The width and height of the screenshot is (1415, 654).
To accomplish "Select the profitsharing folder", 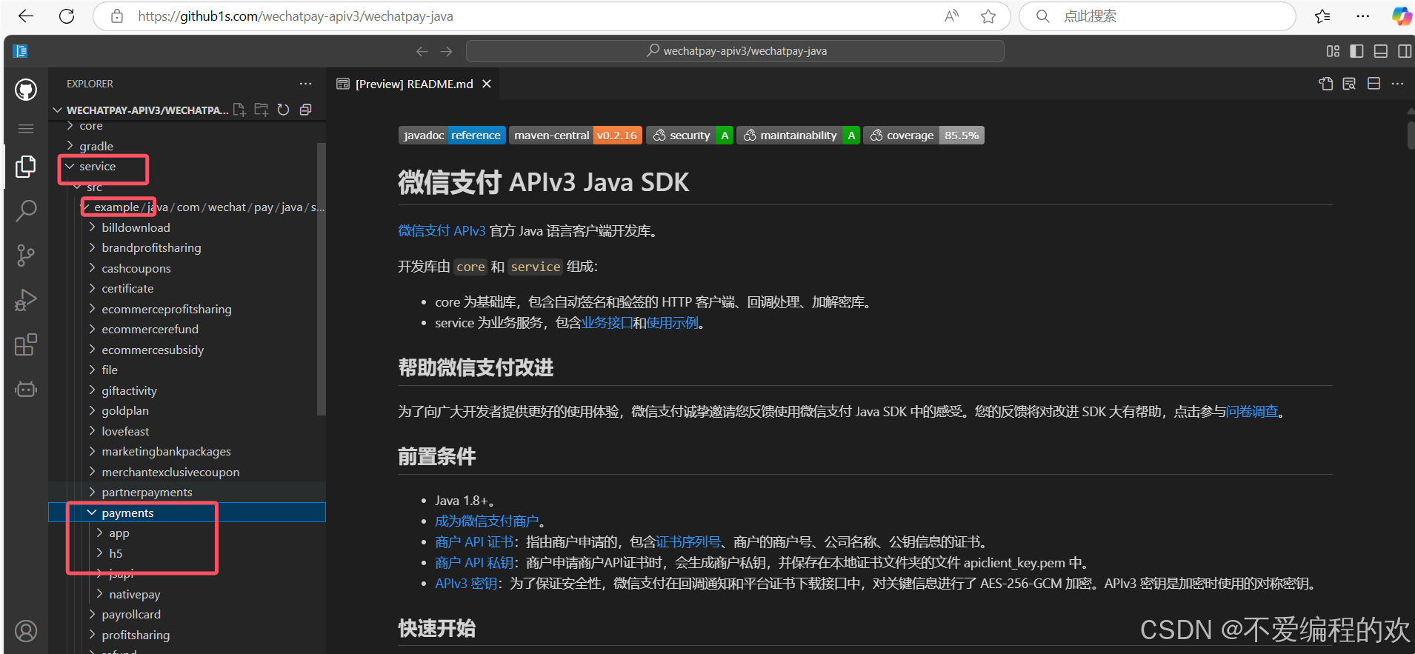I will (x=136, y=635).
